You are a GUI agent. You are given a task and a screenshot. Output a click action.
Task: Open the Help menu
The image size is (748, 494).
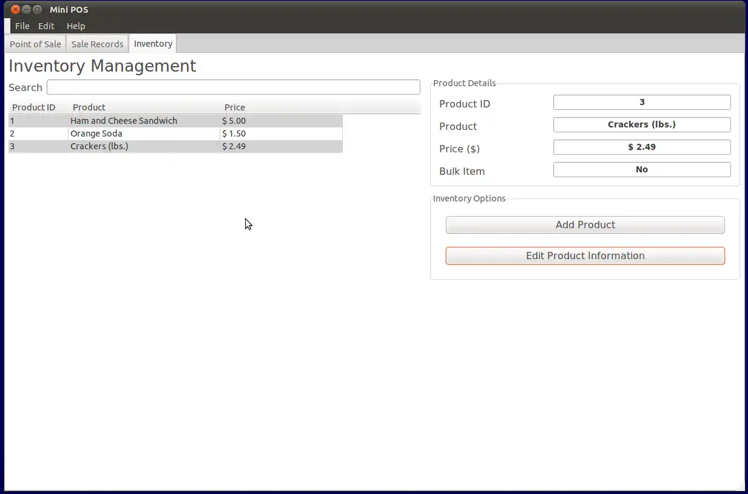tap(76, 26)
